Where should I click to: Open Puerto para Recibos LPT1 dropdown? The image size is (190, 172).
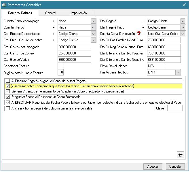point(178,72)
